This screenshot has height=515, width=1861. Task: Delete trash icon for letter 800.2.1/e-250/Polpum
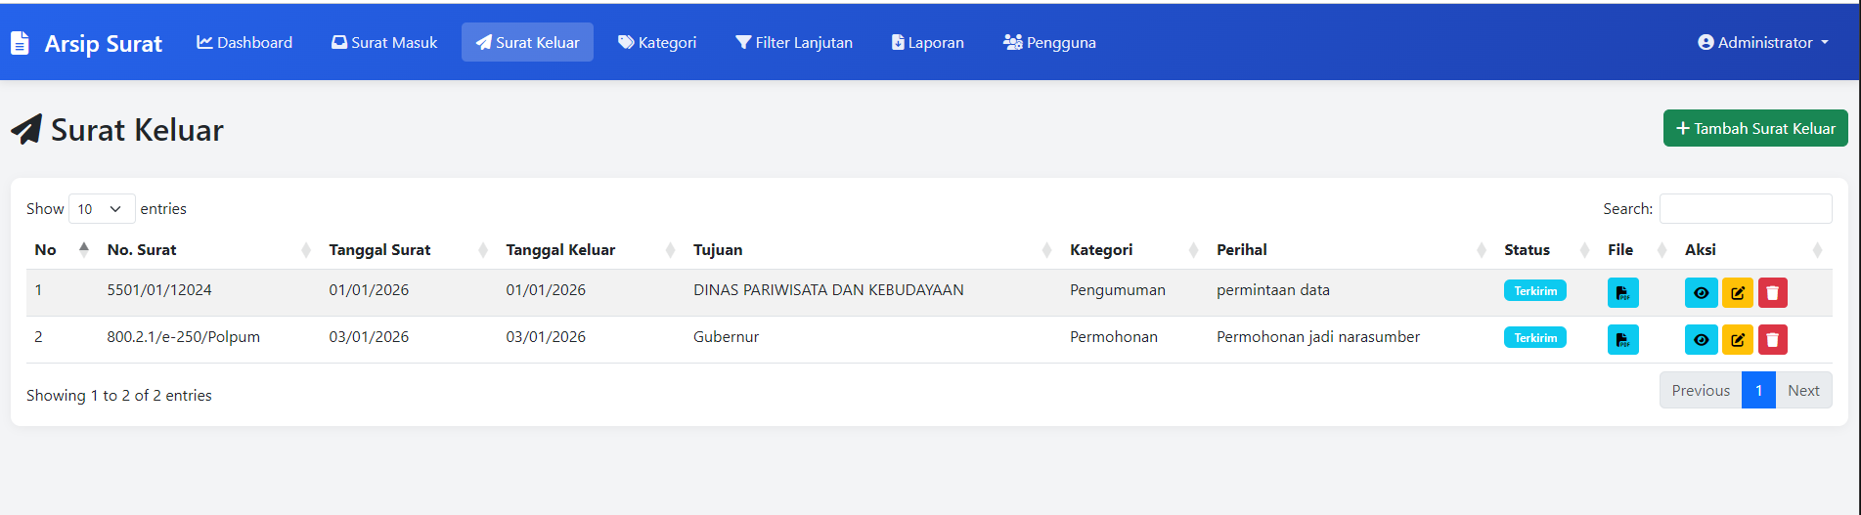pyautogui.click(x=1772, y=339)
